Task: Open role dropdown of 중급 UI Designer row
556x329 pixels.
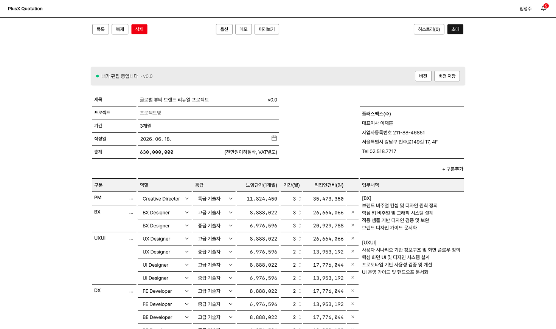Action: pyautogui.click(x=165, y=278)
